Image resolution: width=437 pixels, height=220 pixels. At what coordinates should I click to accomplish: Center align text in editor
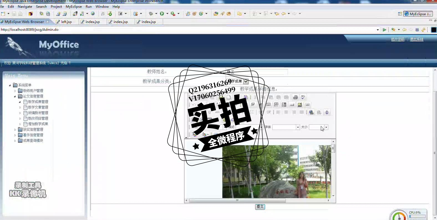pyautogui.click(x=286, y=112)
